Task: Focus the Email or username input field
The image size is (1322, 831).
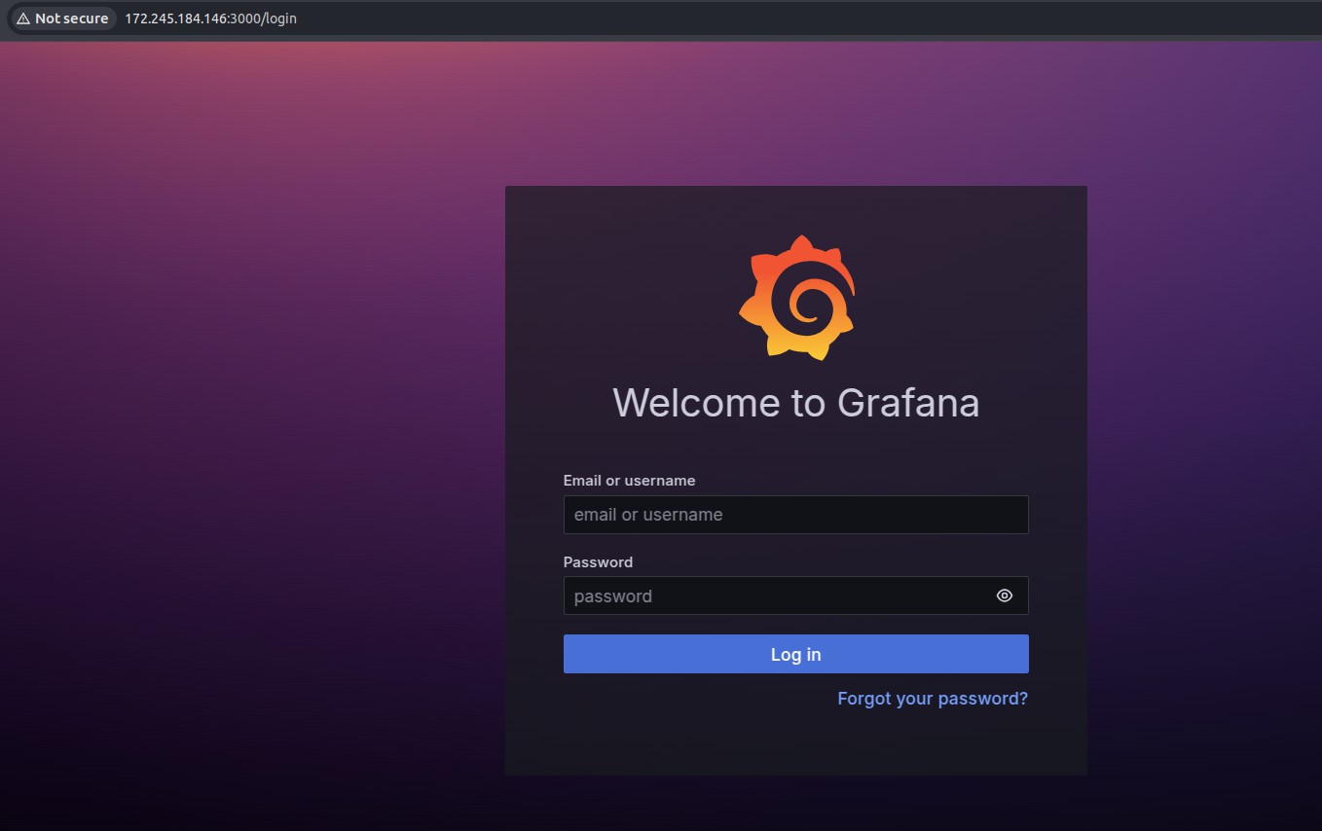Action: [795, 515]
